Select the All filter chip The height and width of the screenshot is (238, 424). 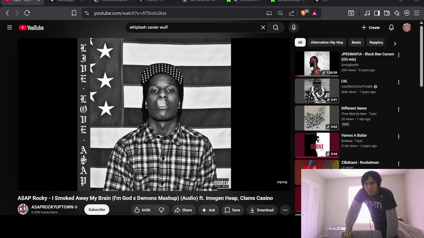click(300, 42)
